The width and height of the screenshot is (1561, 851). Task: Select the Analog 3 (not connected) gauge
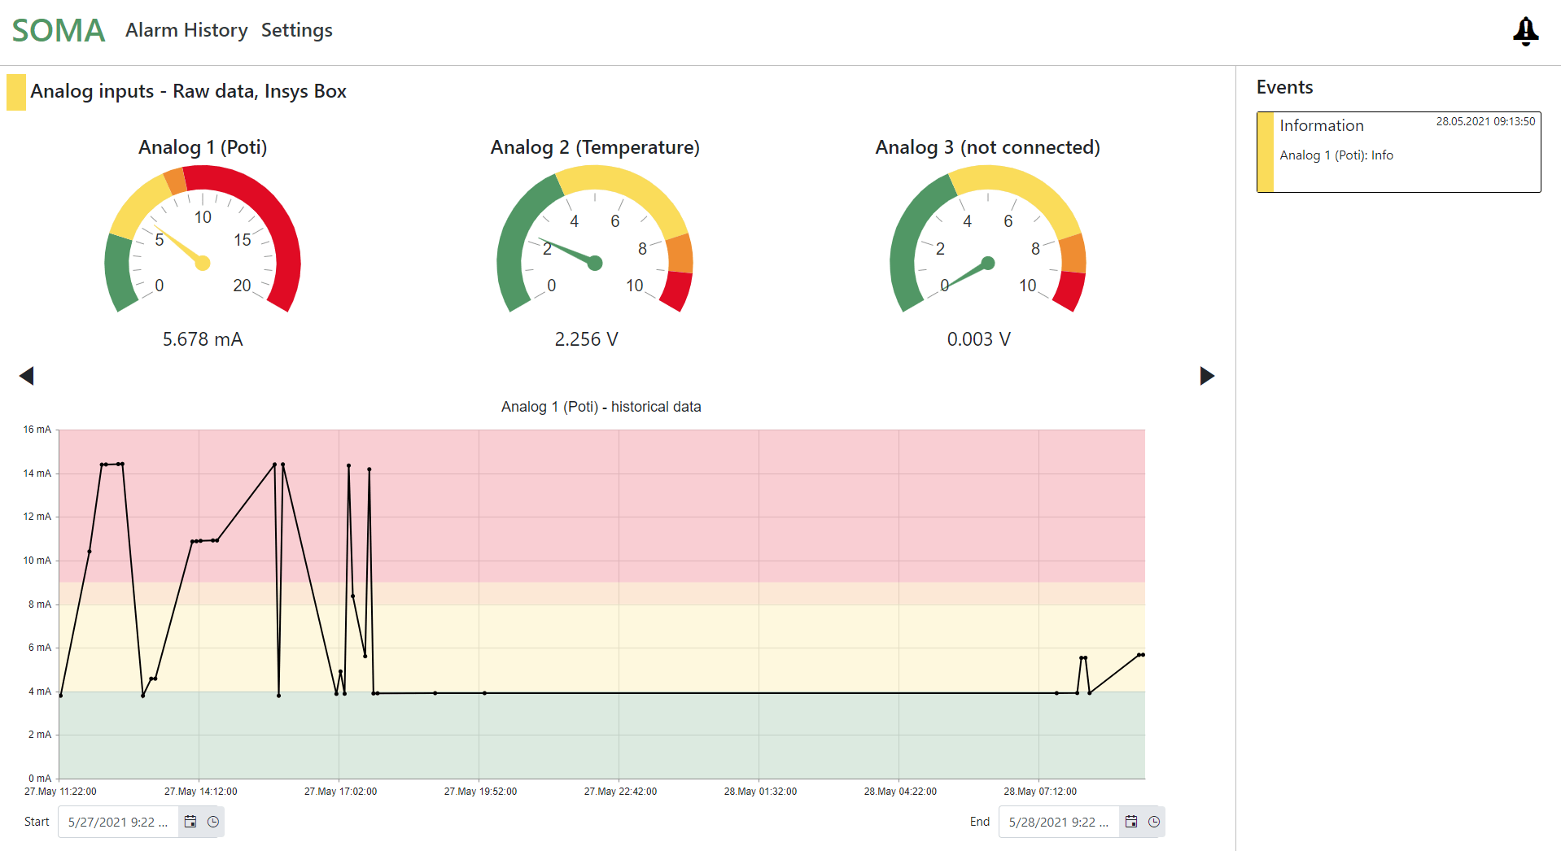point(988,240)
